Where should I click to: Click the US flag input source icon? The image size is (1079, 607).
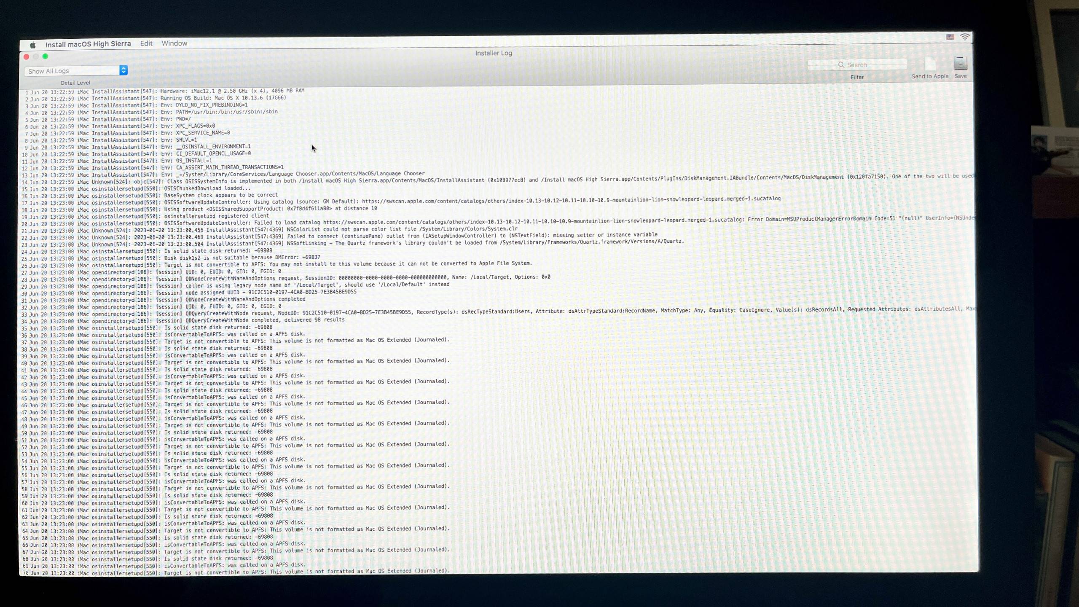[x=950, y=37]
